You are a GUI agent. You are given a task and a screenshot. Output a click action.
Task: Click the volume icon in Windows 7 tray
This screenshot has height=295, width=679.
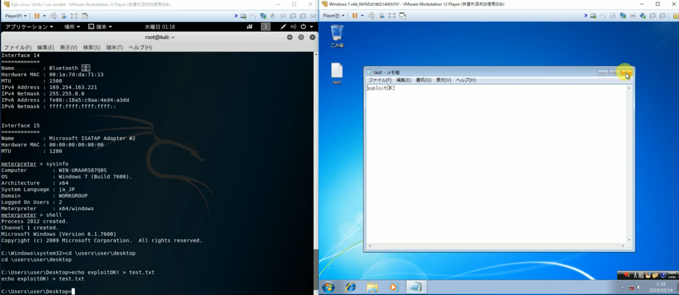pyautogui.click(x=639, y=287)
